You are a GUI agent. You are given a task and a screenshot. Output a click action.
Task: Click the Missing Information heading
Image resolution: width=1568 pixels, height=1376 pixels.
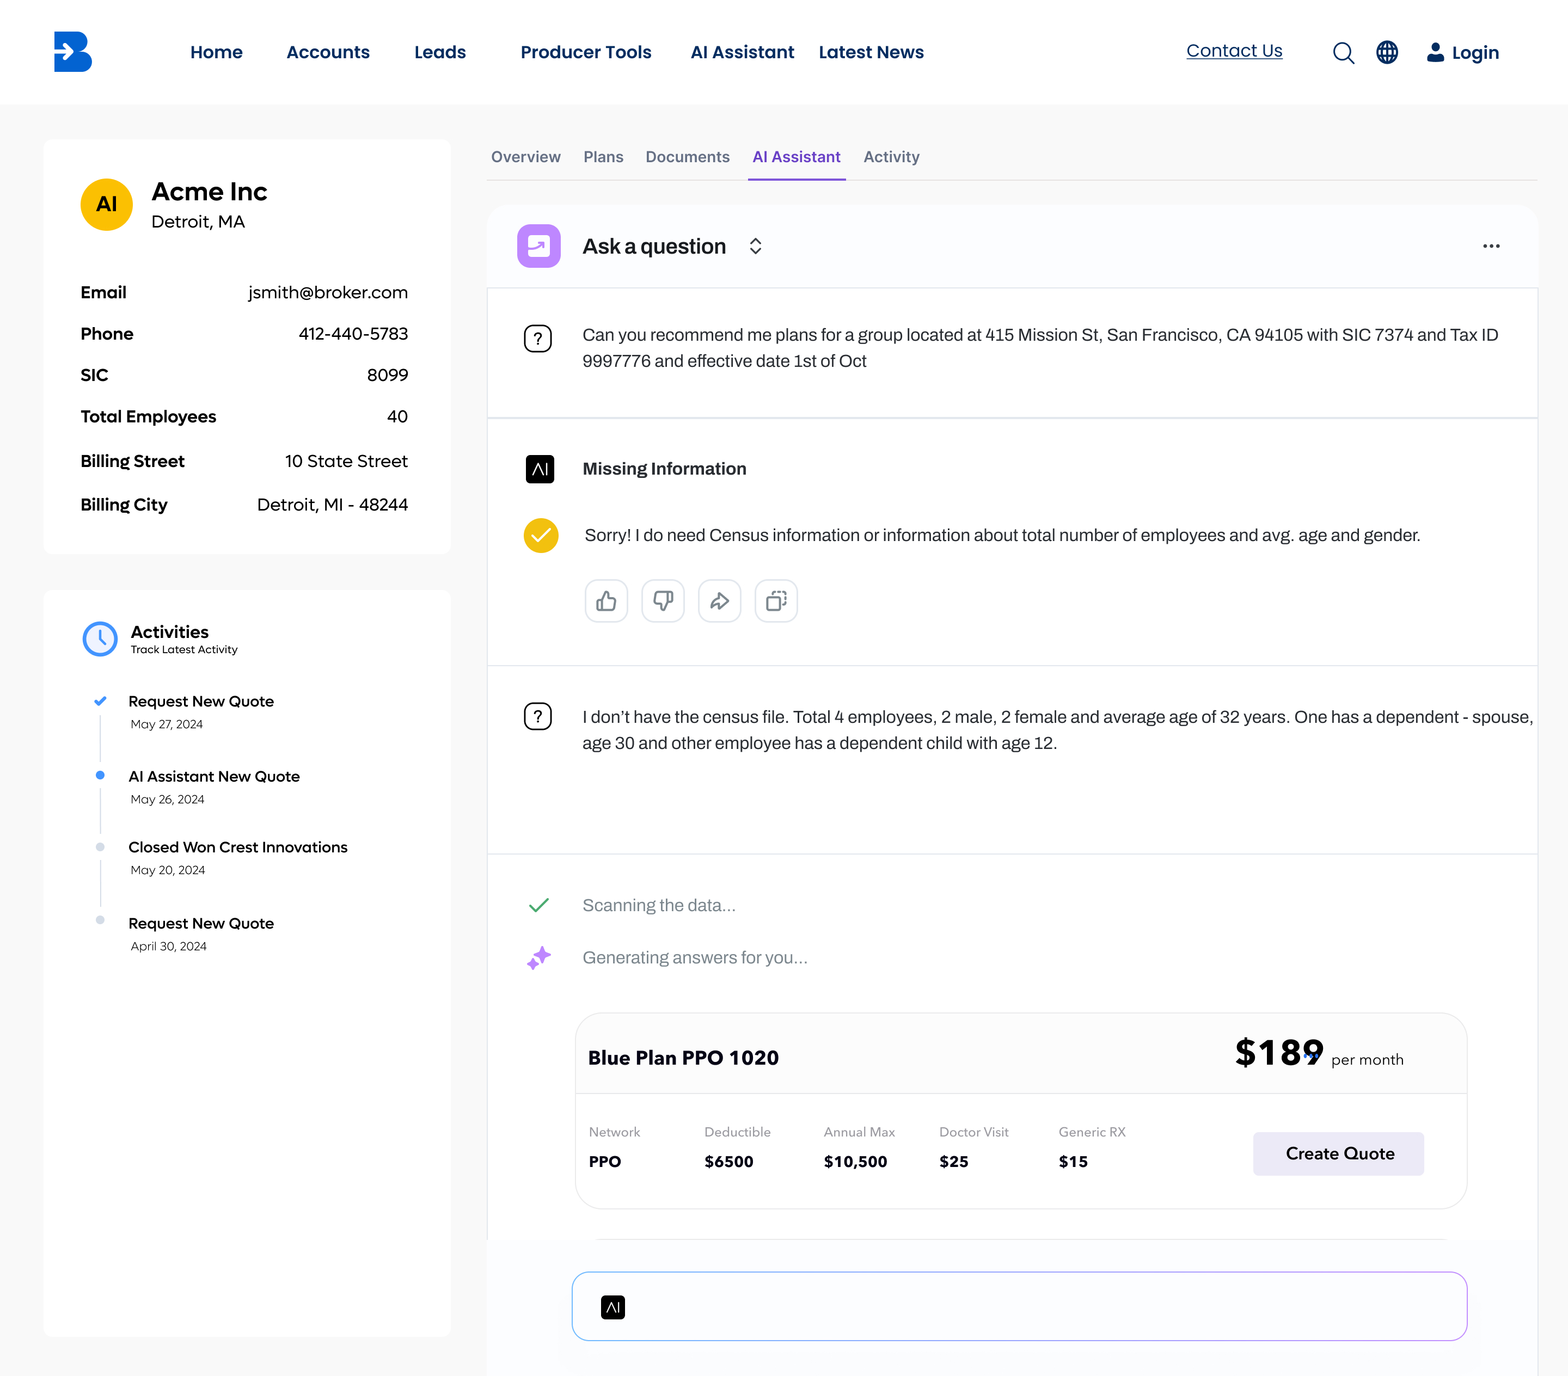coord(664,469)
